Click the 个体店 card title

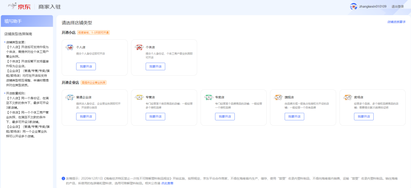pos(150,47)
